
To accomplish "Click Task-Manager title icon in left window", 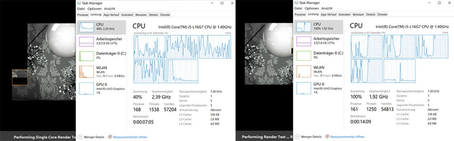I will pyautogui.click(x=79, y=3).
